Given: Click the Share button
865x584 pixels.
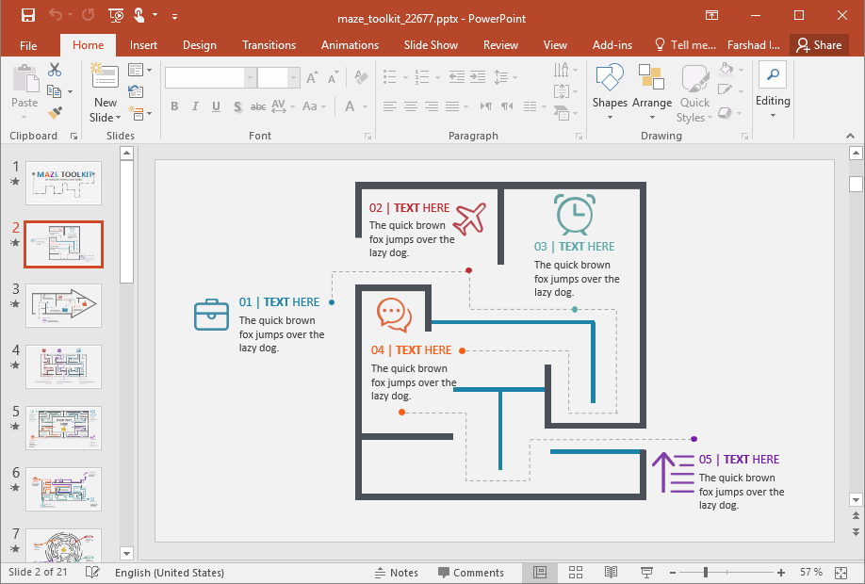Looking at the screenshot, I should point(819,44).
